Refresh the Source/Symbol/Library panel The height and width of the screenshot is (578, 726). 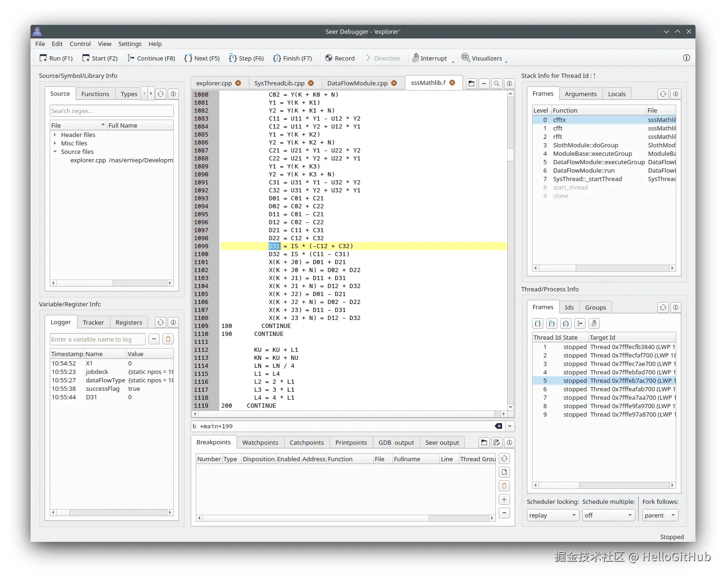[161, 94]
